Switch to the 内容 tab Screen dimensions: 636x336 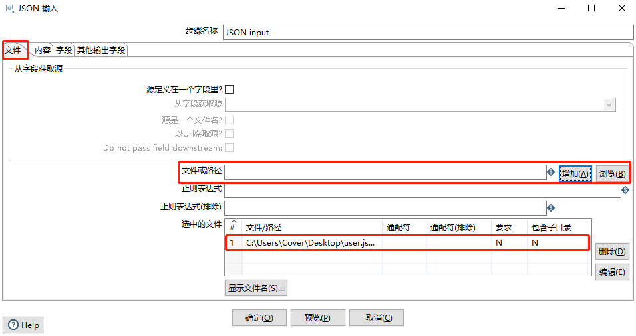43,50
